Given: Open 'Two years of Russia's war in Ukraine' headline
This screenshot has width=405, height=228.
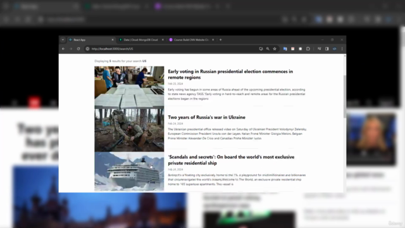Looking at the screenshot, I should tap(207, 117).
